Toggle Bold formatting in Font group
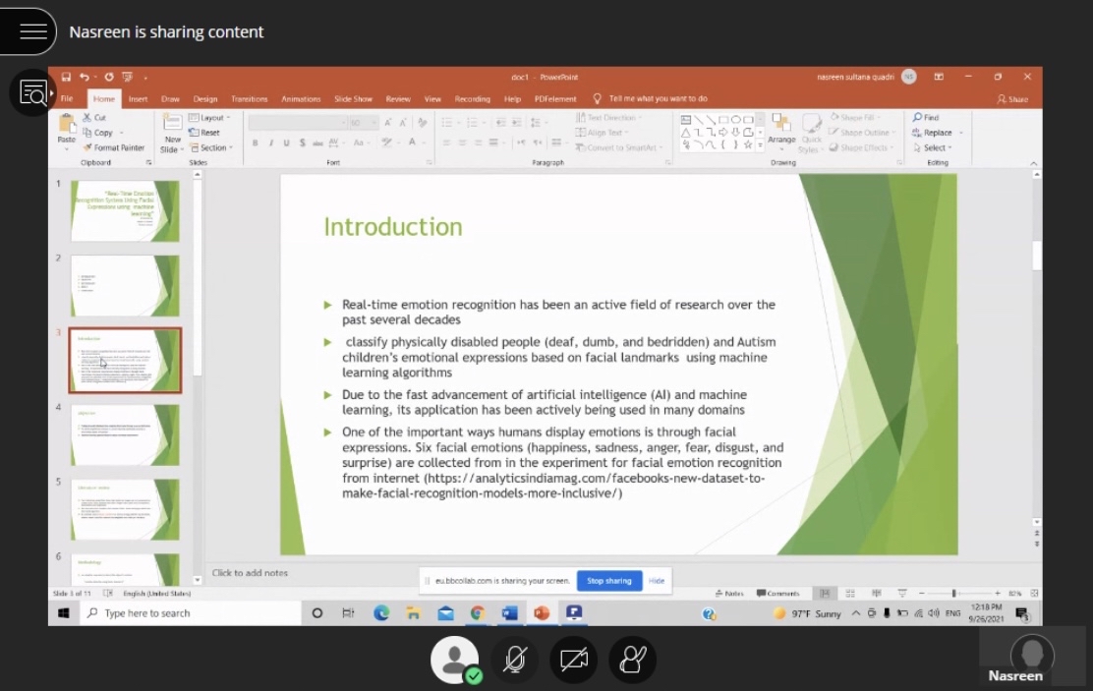Screen dimensions: 1093x691 pyautogui.click(x=256, y=143)
